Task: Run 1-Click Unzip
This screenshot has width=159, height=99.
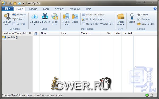Action: click(x=66, y=19)
